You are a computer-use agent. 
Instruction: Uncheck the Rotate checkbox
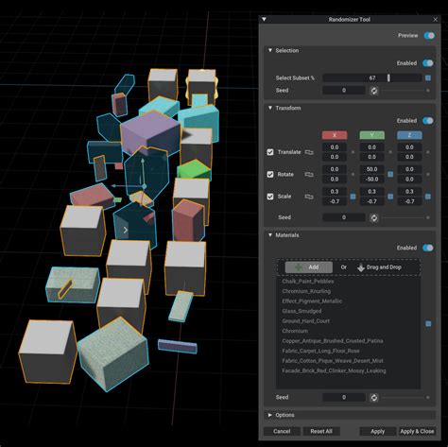(x=270, y=175)
